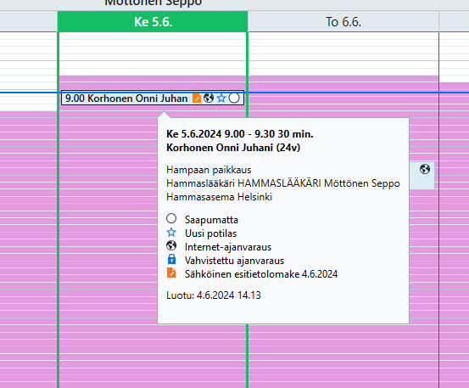Click the orange form icon on Korhonen appointment

click(x=197, y=98)
